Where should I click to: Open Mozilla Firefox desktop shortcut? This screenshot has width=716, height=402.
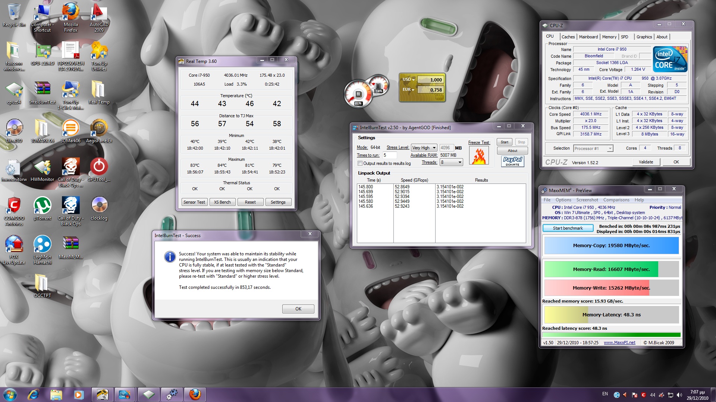pyautogui.click(x=70, y=17)
